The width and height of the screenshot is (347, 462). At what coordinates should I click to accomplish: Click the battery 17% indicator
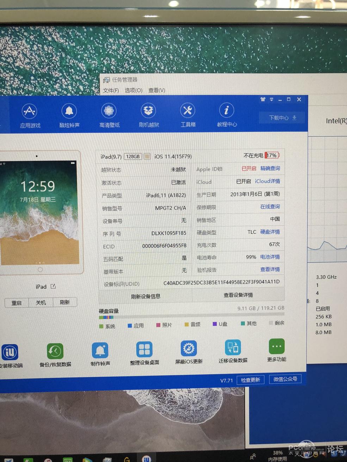click(x=272, y=155)
